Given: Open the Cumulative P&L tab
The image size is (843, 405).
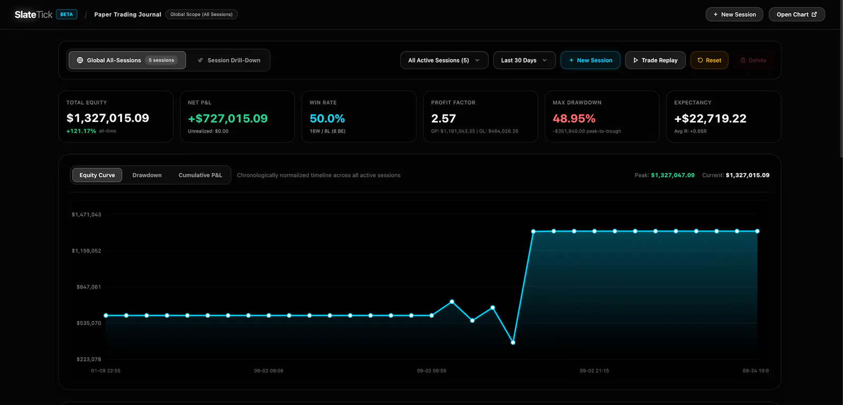Looking at the screenshot, I should coord(200,175).
